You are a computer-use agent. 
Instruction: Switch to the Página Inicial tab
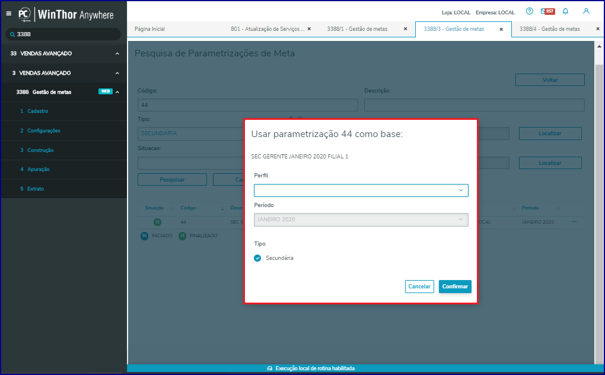click(149, 29)
